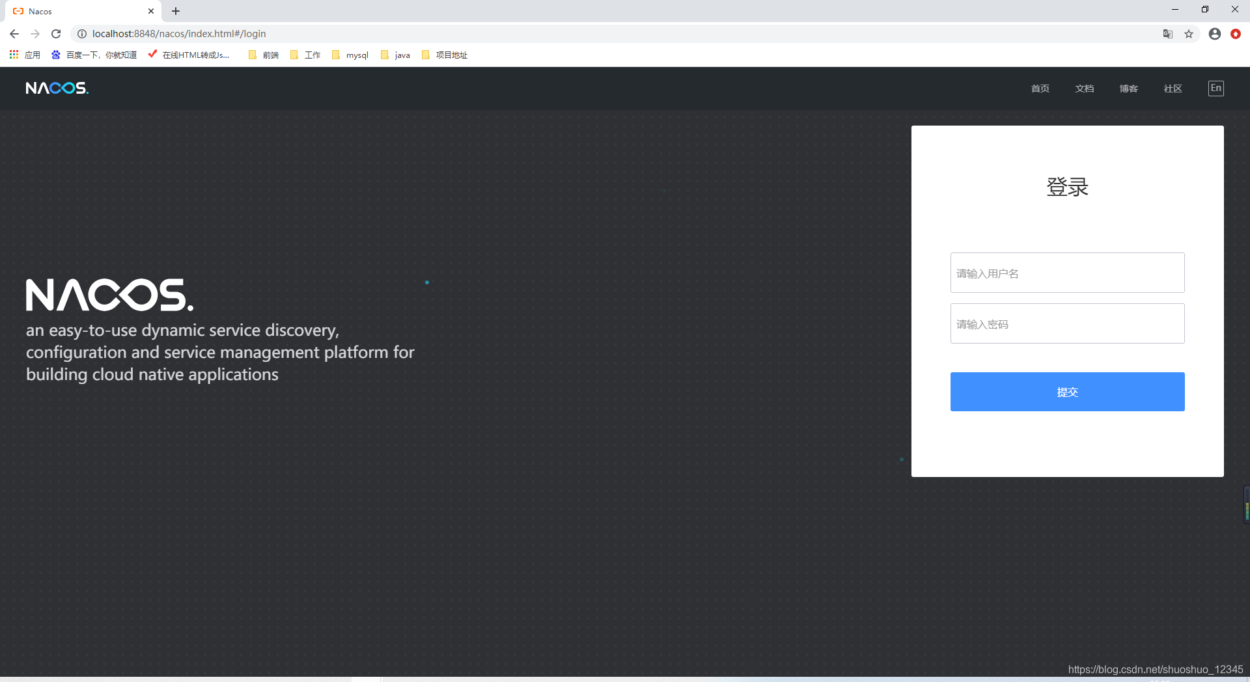Image resolution: width=1250 pixels, height=682 pixels.
Task: Open the 应用 apps shortcut in the bookmarks bar
Action: point(25,55)
